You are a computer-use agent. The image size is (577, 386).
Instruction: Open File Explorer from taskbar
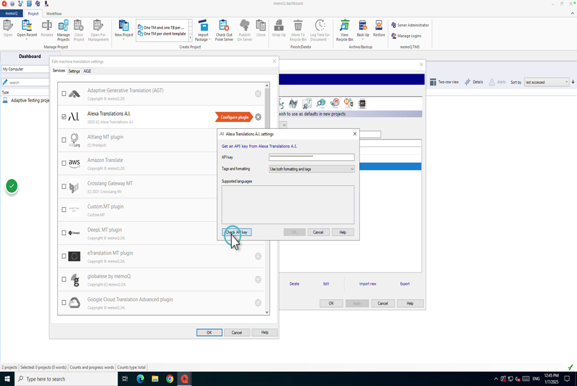[155, 379]
